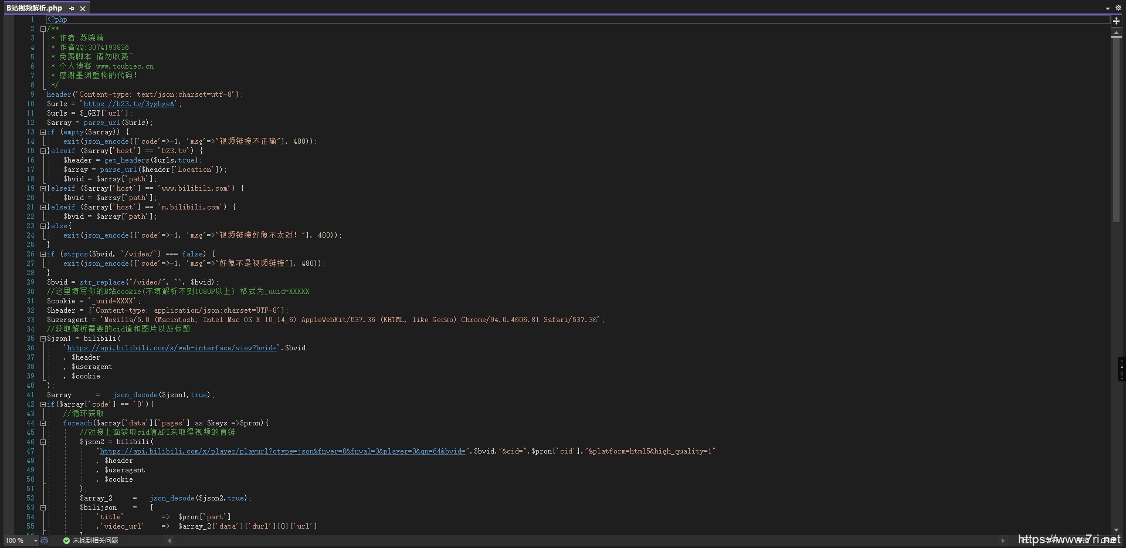1126x548 pixels.
Task: Click the $_GET['url'] expression
Action: (x=104, y=113)
